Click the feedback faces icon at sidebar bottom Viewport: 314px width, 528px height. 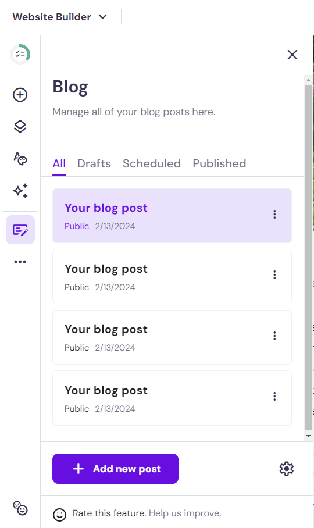tap(20, 508)
